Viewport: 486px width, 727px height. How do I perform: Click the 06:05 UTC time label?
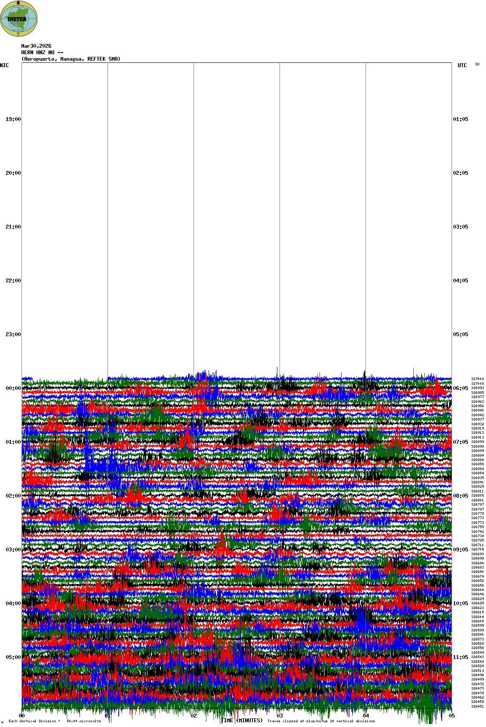(x=461, y=388)
